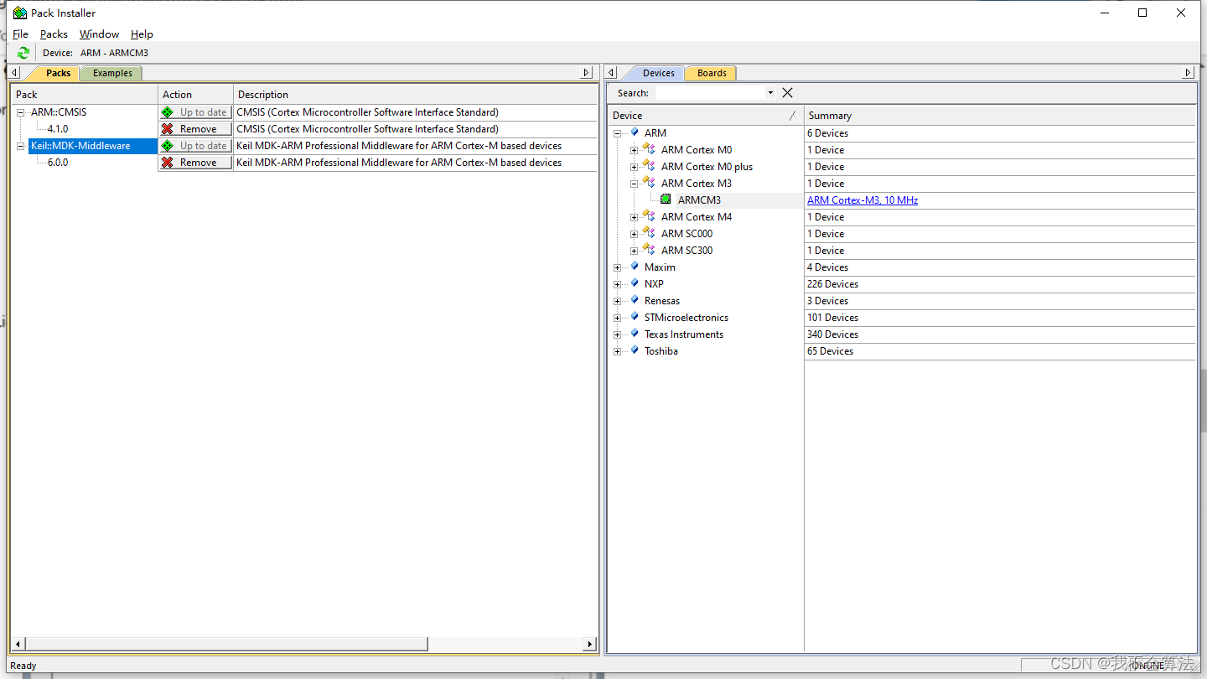
Task: Click the ARM vendor diamond icon
Action: click(x=635, y=132)
